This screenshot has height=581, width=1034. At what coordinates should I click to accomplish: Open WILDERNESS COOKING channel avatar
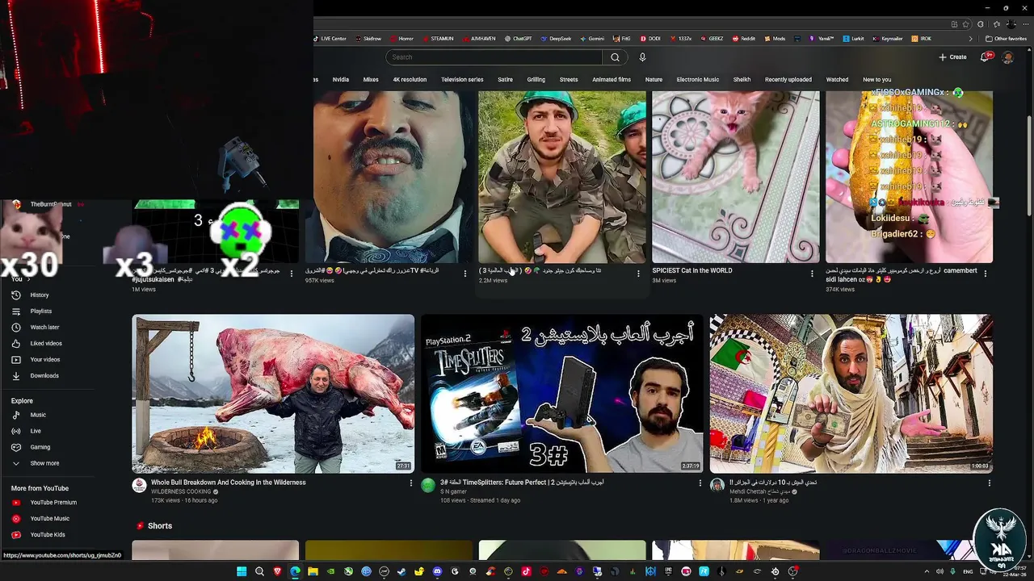139,485
